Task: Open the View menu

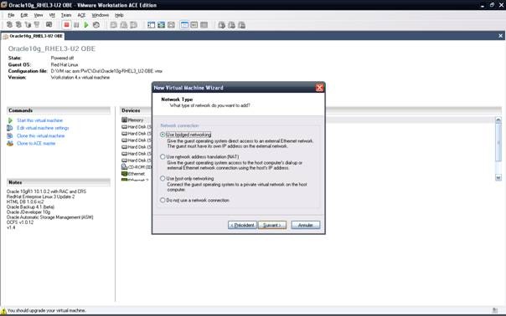Action: point(39,15)
